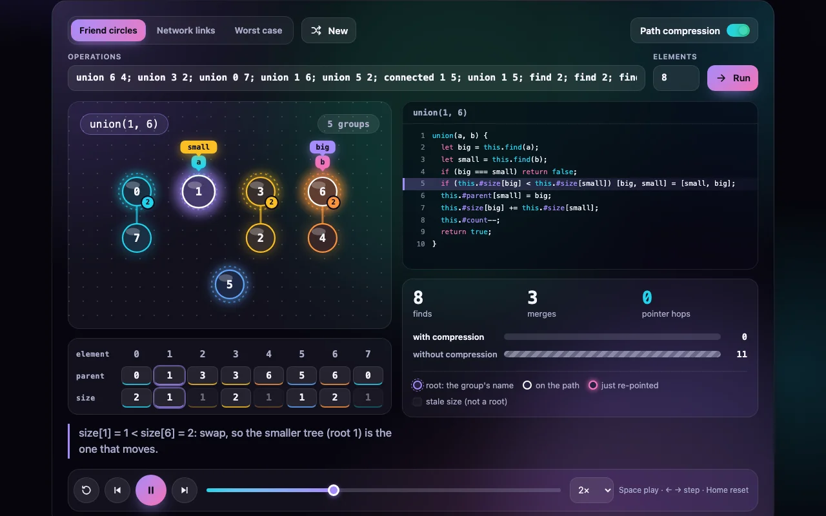Click code line "this.#count--;"
The image size is (826, 516).
pos(470,220)
